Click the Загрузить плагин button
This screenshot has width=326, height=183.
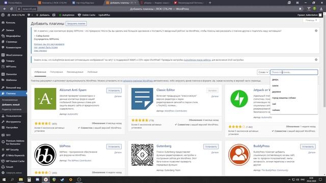[76, 24]
